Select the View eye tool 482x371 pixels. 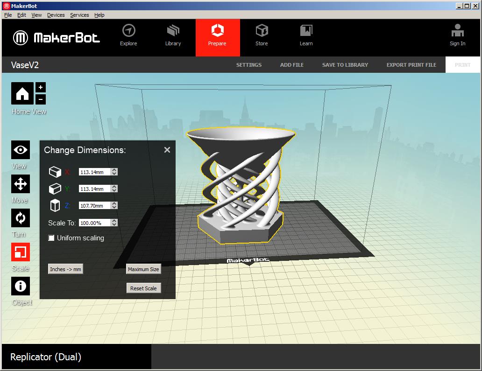coord(21,150)
